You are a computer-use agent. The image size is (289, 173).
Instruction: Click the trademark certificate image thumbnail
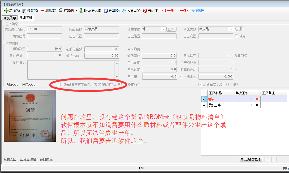[x=29, y=116]
